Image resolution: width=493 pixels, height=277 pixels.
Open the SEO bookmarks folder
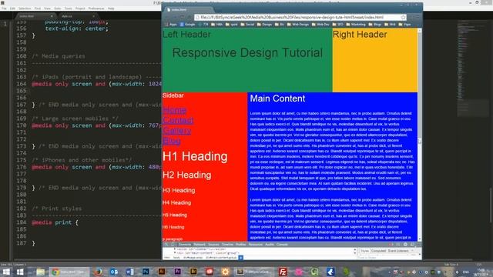[338, 24]
